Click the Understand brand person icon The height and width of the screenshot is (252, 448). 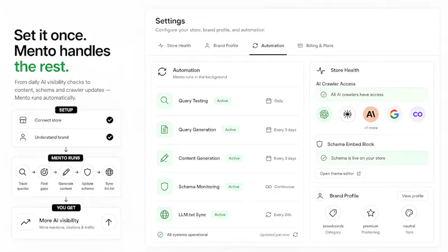pos(23,137)
